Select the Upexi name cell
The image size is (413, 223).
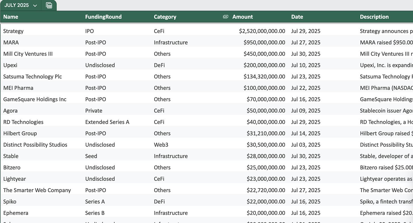10,65
